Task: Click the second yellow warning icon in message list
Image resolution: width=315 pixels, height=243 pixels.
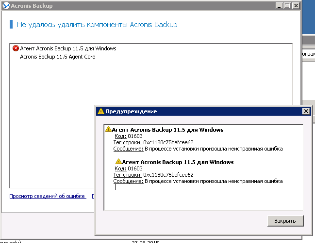Action: pos(118,162)
